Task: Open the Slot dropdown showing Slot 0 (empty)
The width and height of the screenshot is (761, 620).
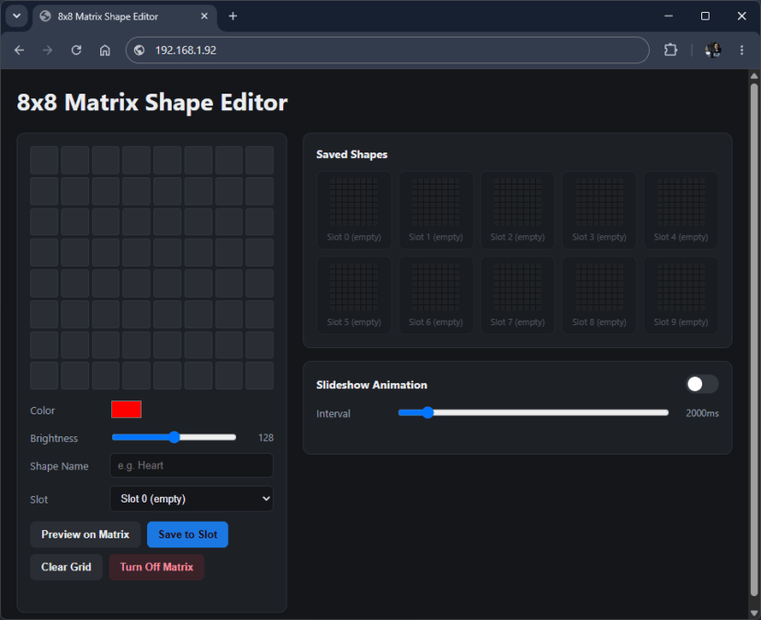Action: click(191, 499)
